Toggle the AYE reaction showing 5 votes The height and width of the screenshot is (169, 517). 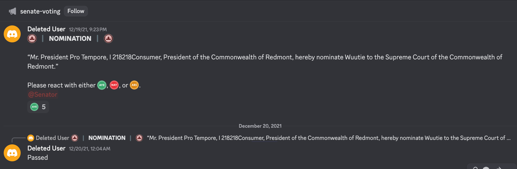click(38, 107)
